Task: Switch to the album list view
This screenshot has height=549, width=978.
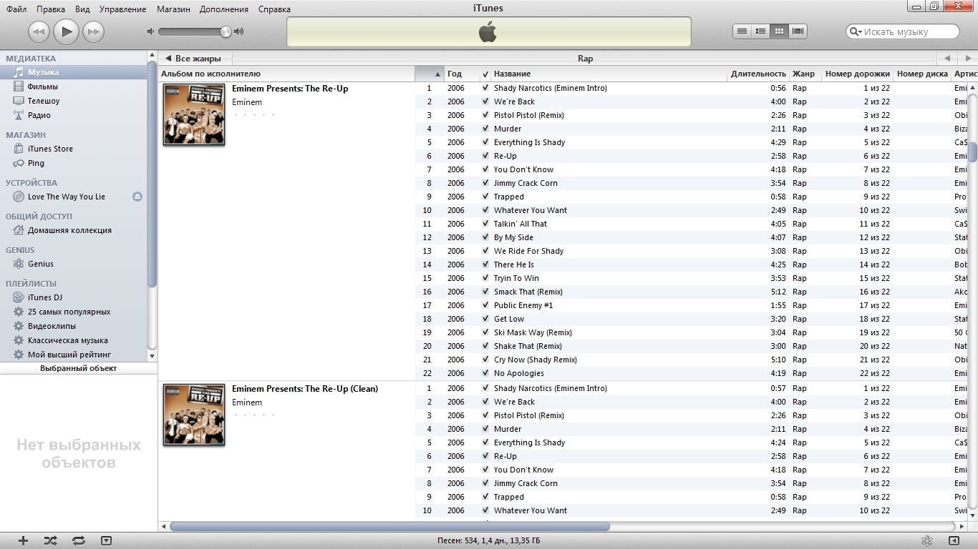Action: (x=761, y=31)
